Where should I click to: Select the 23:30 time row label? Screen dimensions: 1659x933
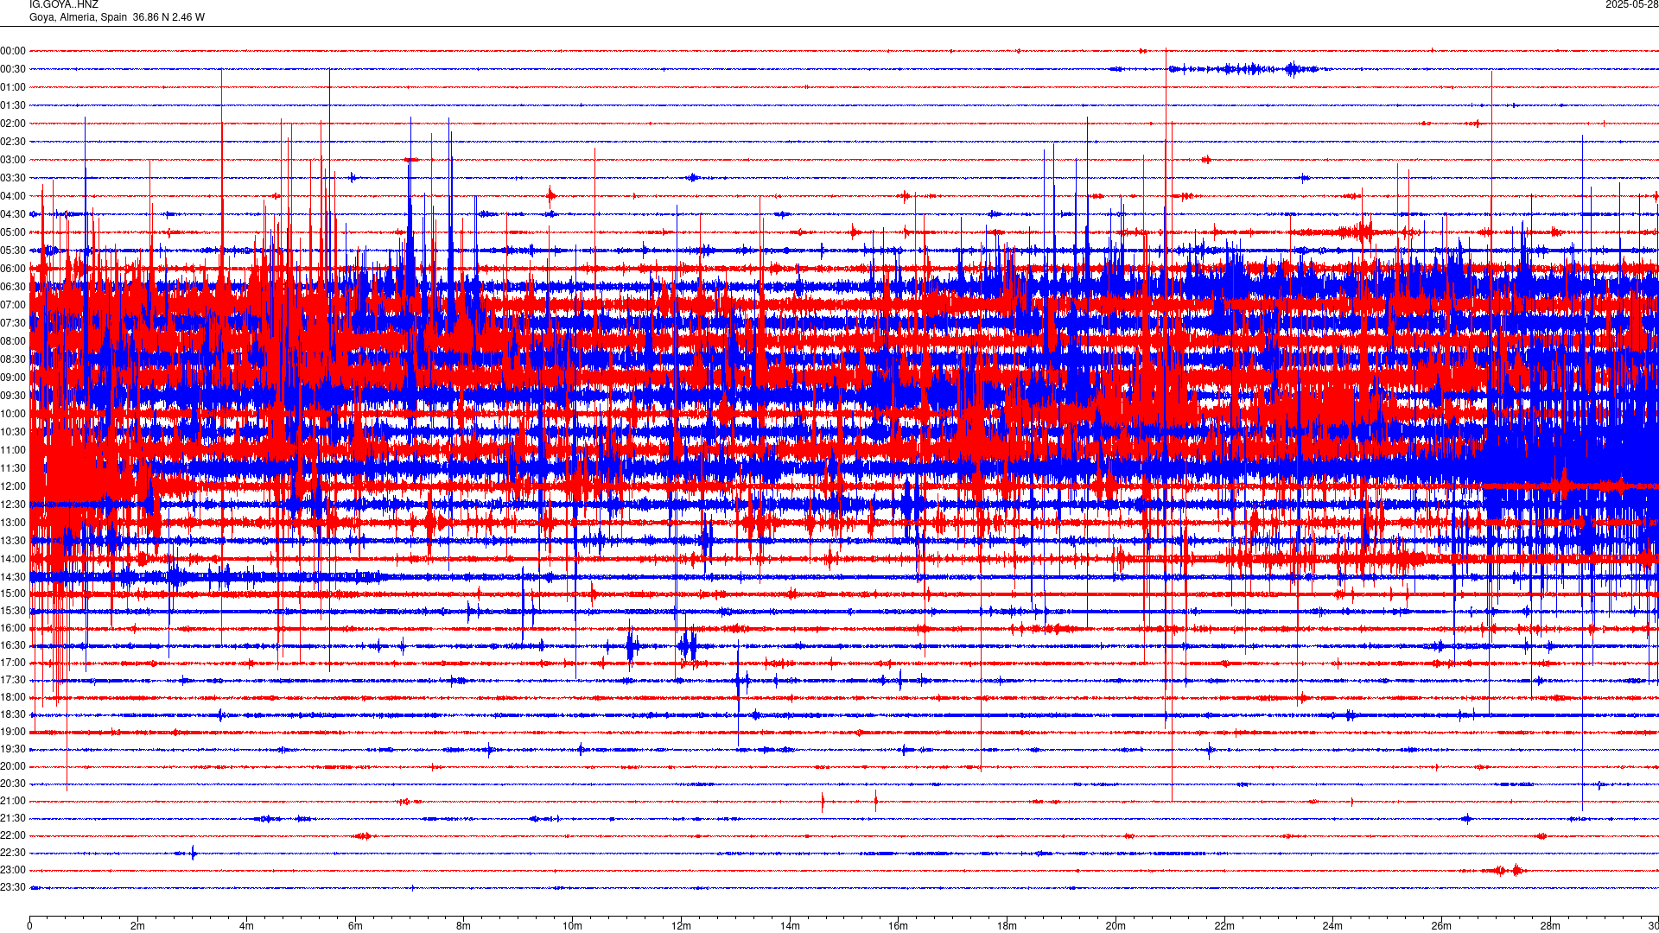point(13,887)
